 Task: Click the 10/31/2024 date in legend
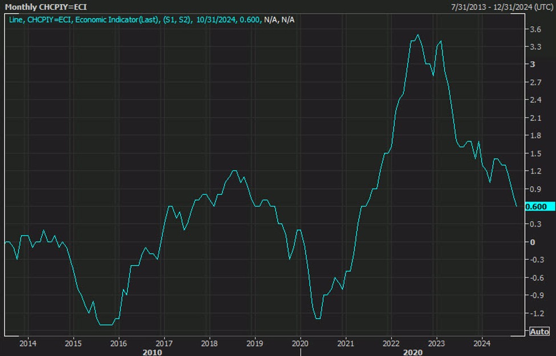point(216,19)
